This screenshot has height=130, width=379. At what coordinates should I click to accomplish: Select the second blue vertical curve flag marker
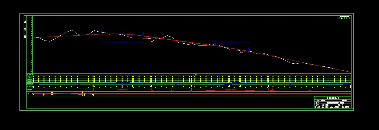[143, 33]
